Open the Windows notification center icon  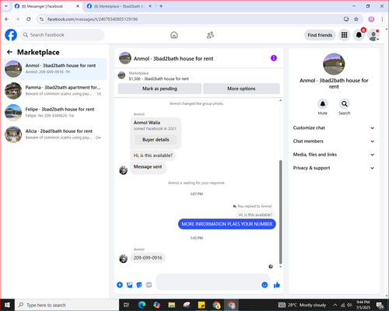pyautogui.click(x=380, y=305)
